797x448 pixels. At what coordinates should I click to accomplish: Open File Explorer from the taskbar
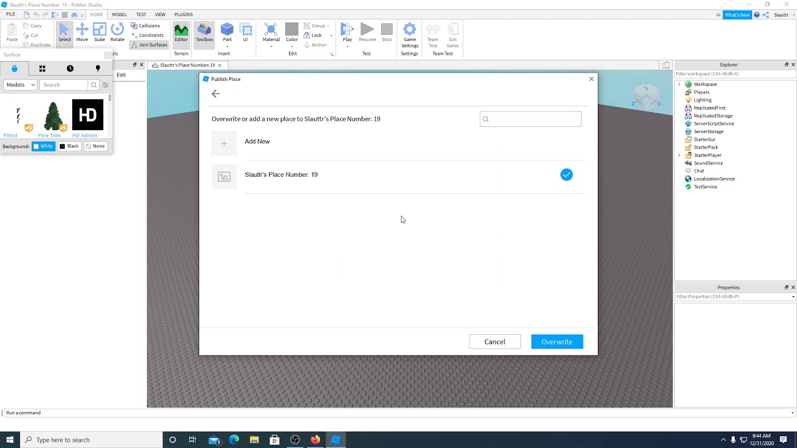point(254,440)
